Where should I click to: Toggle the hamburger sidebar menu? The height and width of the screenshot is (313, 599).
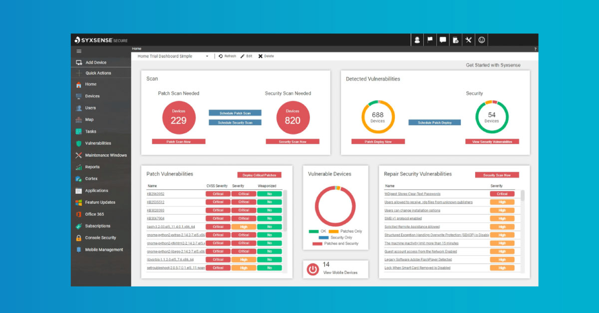click(79, 51)
